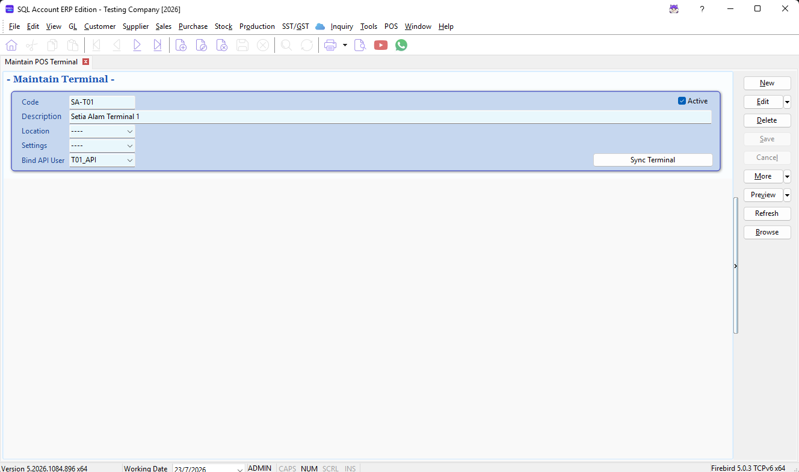
Task: Open the Stock menu
Action: [223, 26]
